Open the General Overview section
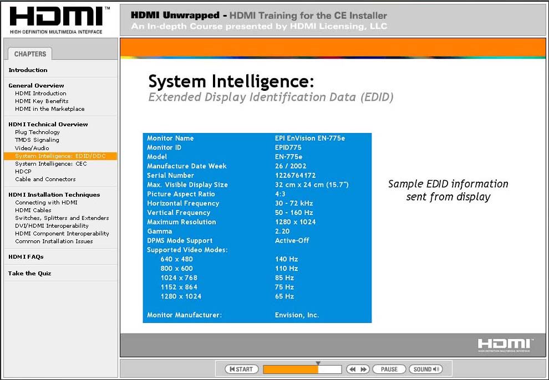The image size is (549, 380). tap(37, 85)
